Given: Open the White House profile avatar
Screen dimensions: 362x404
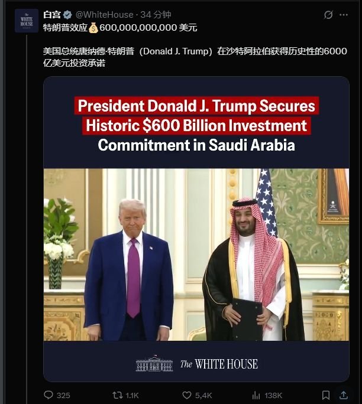Looking at the screenshot, I should tap(27, 21).
